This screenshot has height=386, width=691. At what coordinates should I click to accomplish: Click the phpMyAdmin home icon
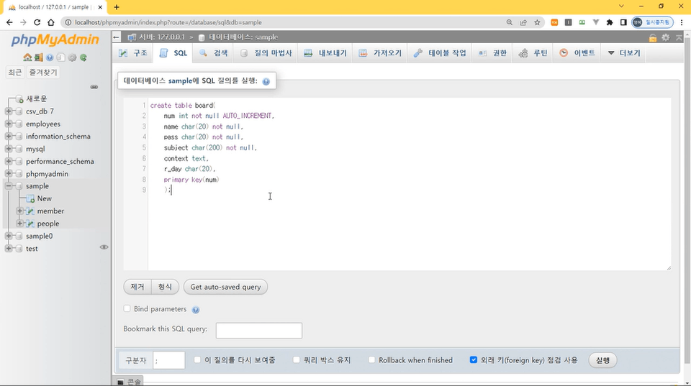coord(27,58)
